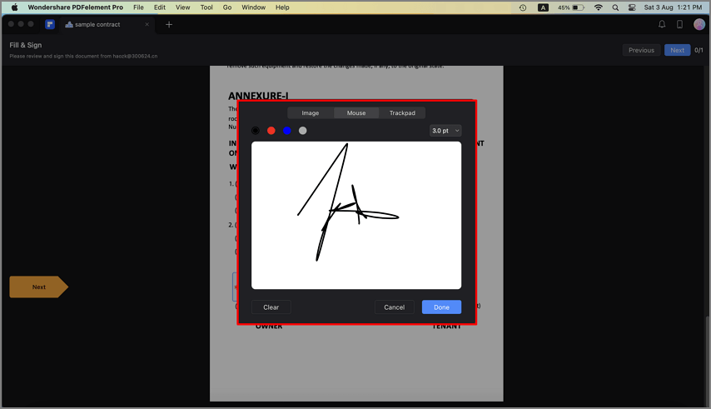711x409 pixels.
Task: Open the Help menu
Action: click(282, 7)
